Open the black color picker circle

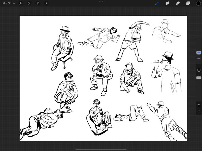point(198,3)
